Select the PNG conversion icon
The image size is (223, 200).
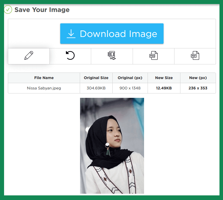point(153,55)
